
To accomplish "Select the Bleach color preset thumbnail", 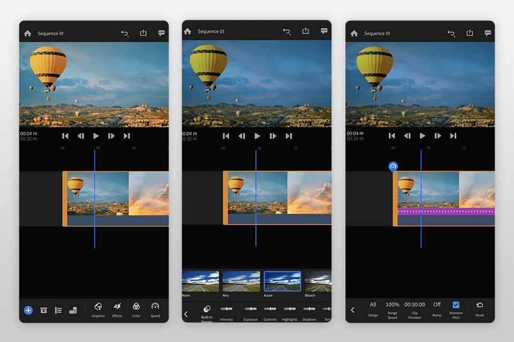I will point(318,281).
